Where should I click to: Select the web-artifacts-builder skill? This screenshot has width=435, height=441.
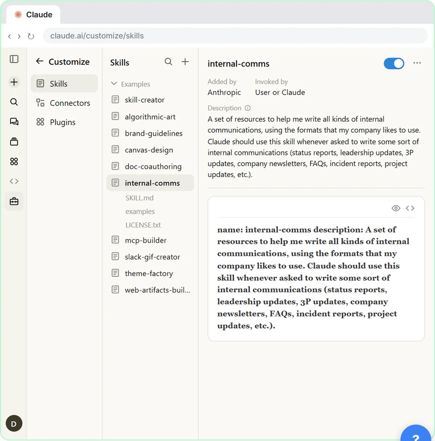(x=150, y=290)
